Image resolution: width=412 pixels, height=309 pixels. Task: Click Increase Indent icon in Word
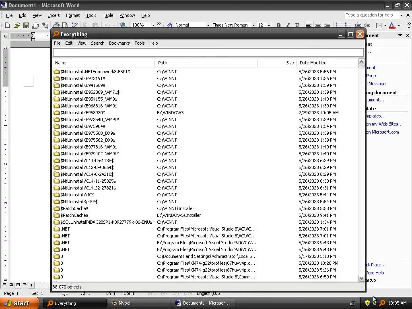(367, 25)
